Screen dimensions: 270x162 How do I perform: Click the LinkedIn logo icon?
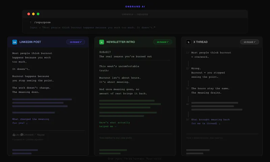point(15,42)
